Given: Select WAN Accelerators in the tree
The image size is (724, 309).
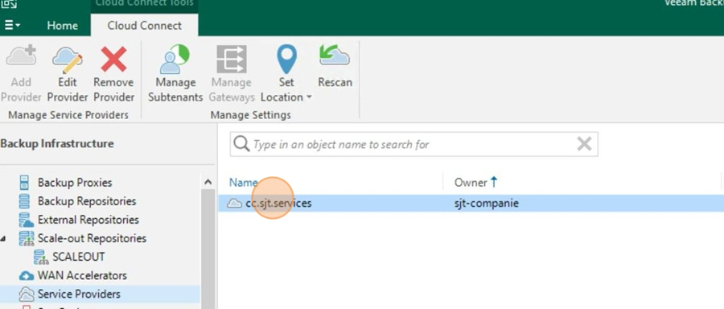Looking at the screenshot, I should coord(82,275).
